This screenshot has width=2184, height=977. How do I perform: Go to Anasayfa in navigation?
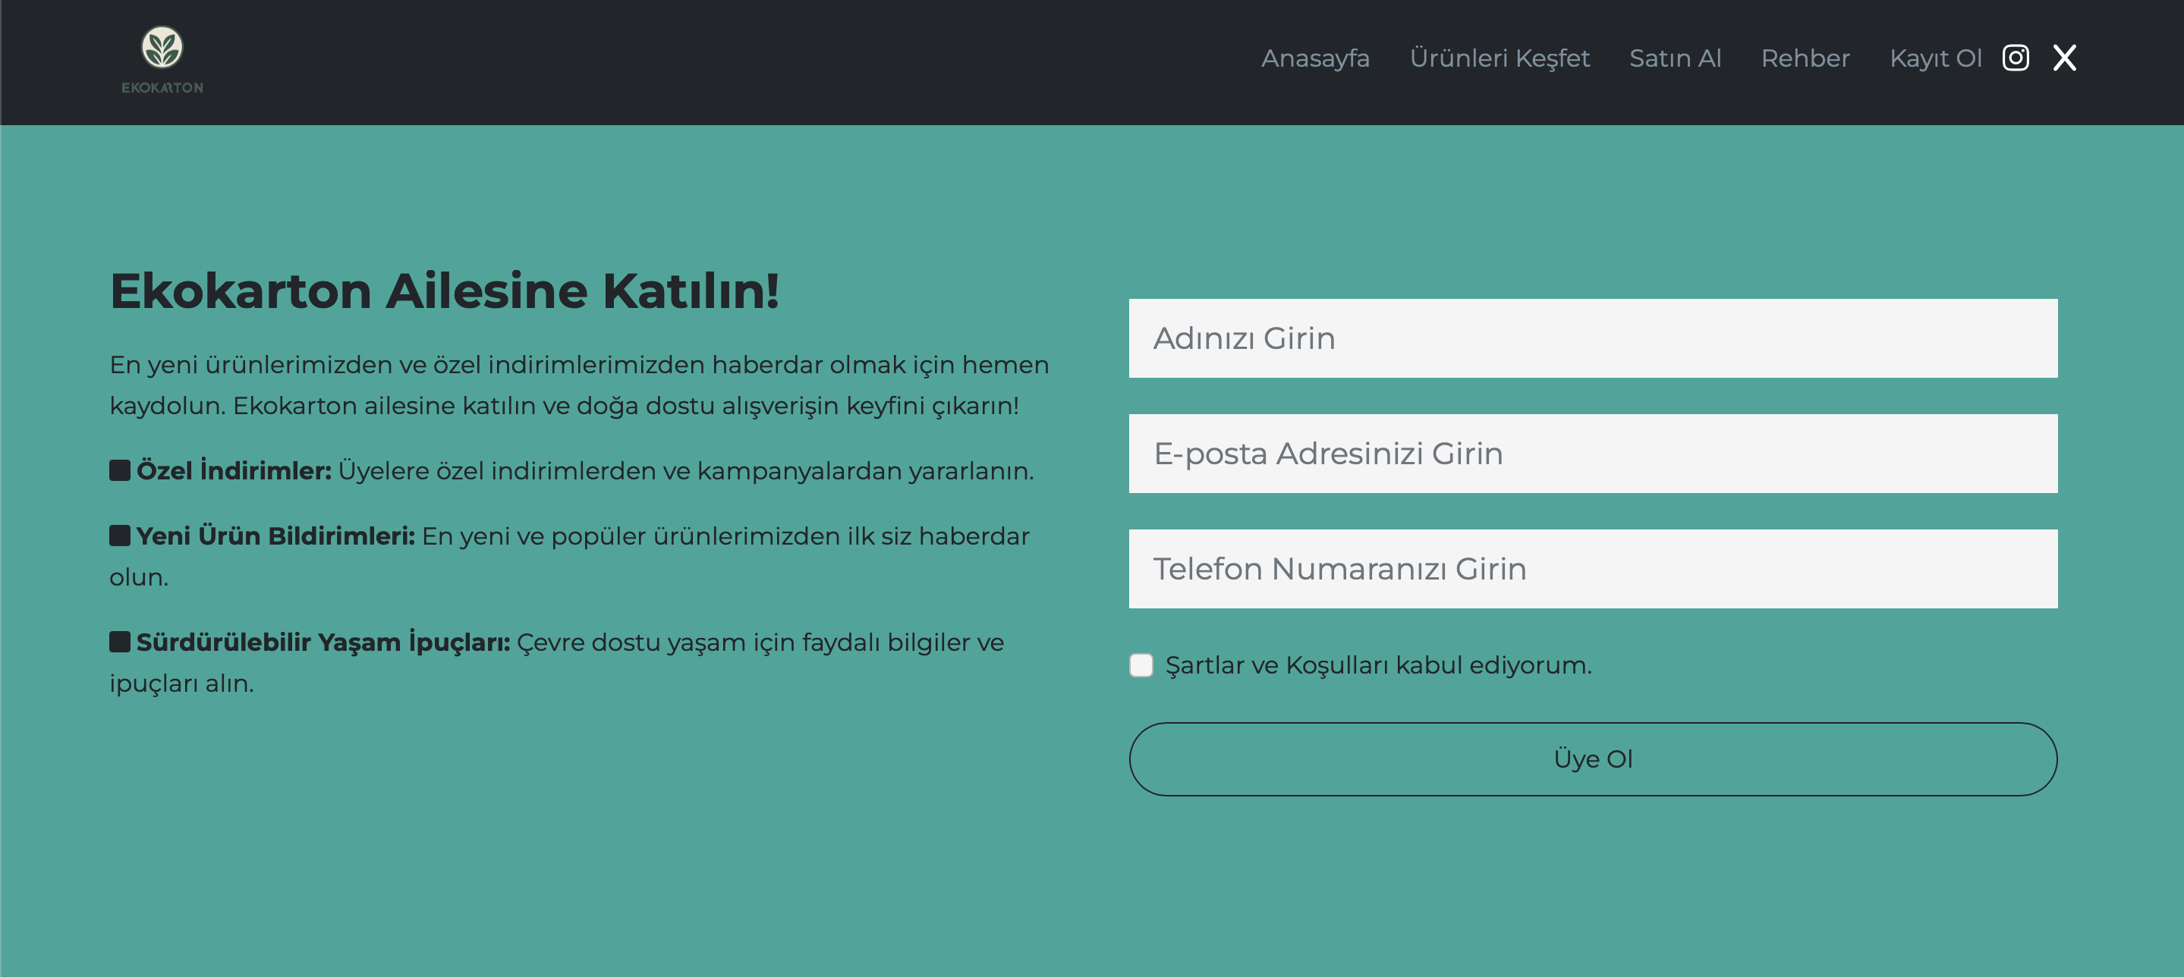1315,58
